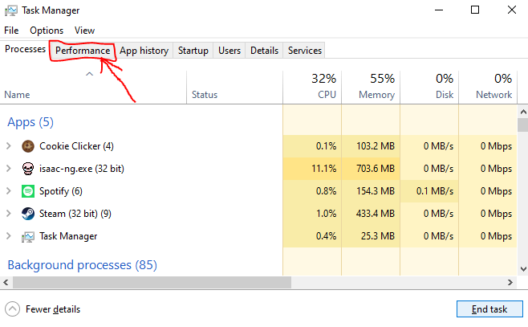The height and width of the screenshot is (327, 528).
Task: Expand the Steam process group
Action: tap(9, 214)
